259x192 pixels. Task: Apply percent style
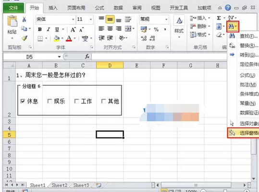(x=156, y=29)
